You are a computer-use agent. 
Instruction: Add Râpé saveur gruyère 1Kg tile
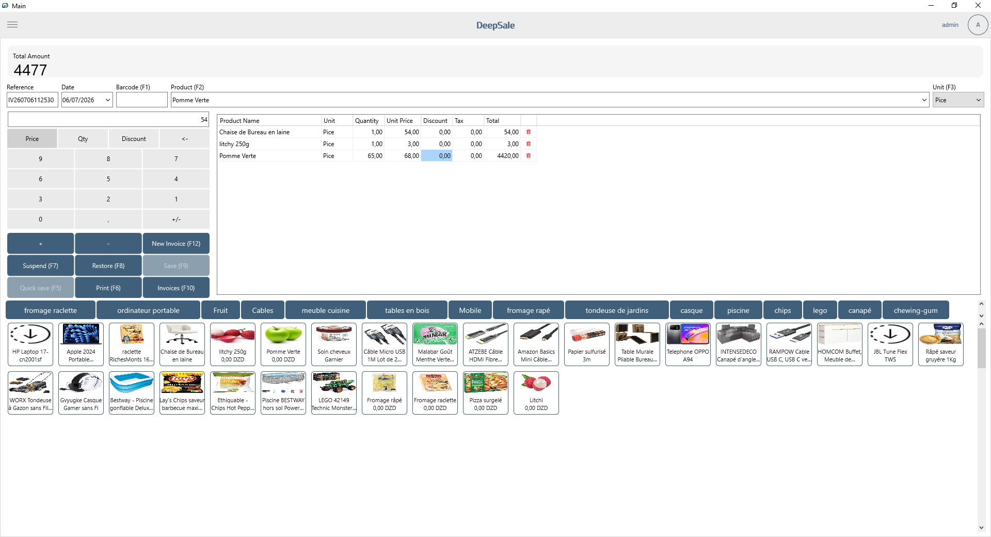(941, 344)
